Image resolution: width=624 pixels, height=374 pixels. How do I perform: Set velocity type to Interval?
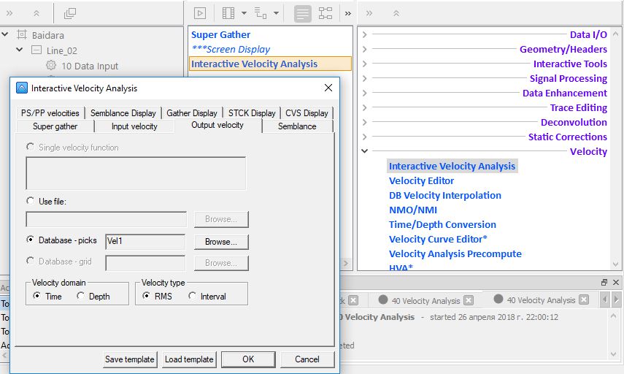coord(192,296)
